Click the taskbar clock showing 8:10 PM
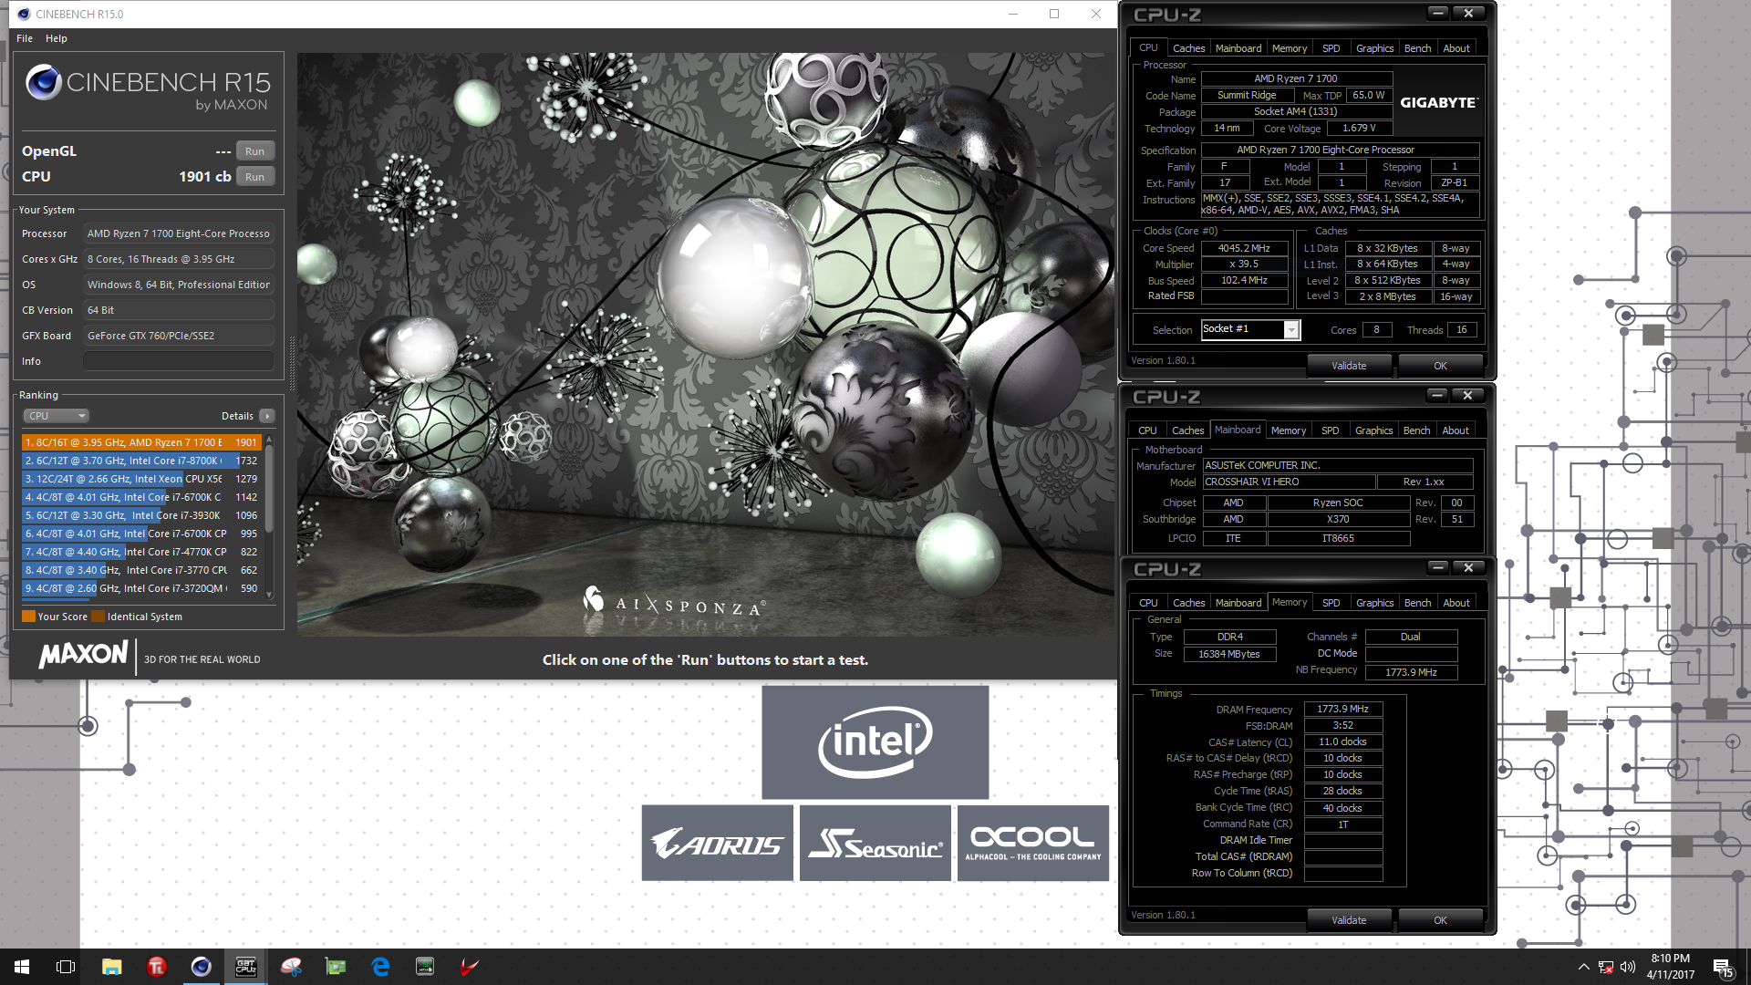 1670,967
